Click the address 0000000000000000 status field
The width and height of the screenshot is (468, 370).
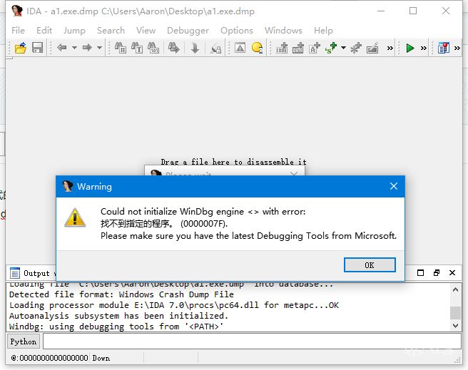click(49, 358)
